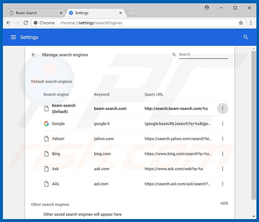Screen dimensions: 259x222
Task: Click the Keyword column header
Action: [x=102, y=94]
